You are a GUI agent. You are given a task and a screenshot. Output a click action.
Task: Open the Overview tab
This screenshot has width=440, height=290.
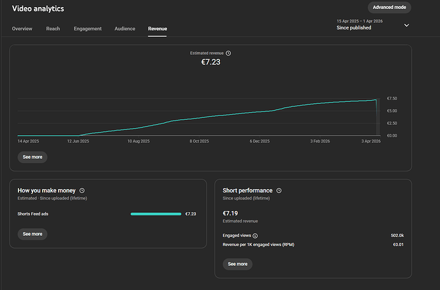point(22,29)
